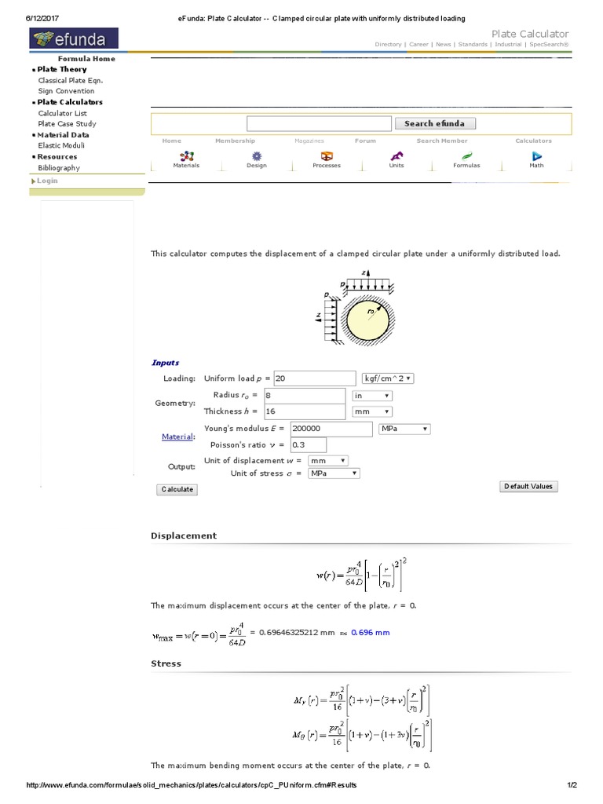Open the uniform load unit dropdown kgf/cm^2
This screenshot has height=804, width=603.
pyautogui.click(x=388, y=378)
